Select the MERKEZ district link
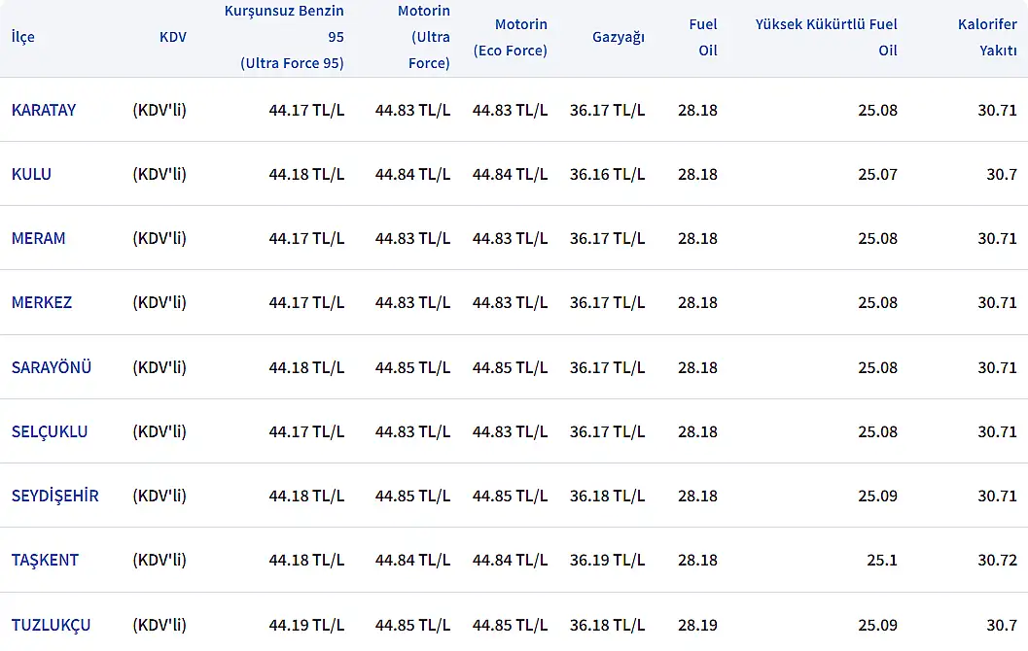1028x651 pixels. point(42,302)
